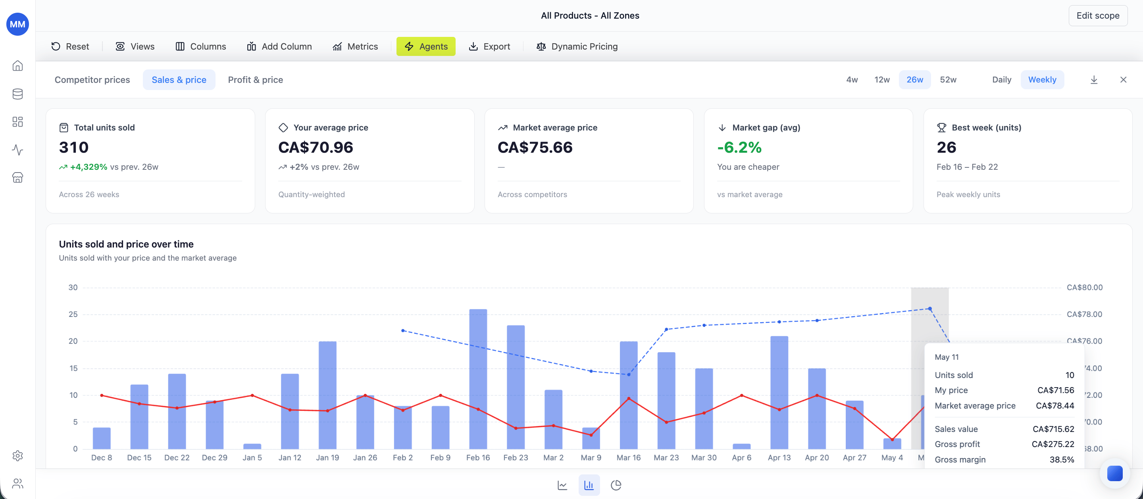The width and height of the screenshot is (1143, 499).
Task: Open the users icon in sidebar
Action: [x=18, y=483]
